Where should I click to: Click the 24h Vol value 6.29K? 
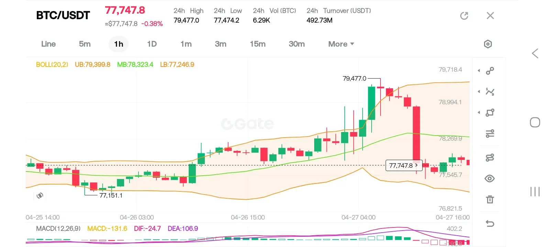point(262,20)
